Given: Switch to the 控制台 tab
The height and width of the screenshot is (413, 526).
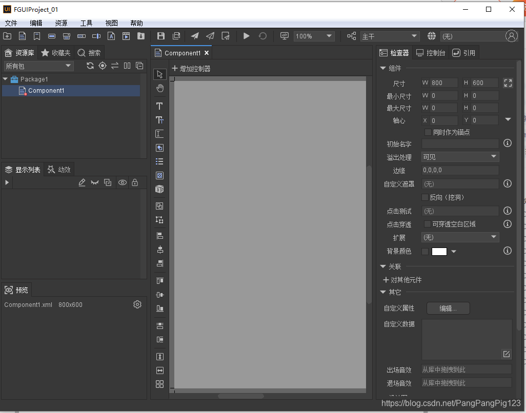Looking at the screenshot, I should point(431,53).
